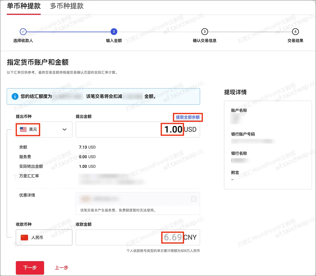Viewport: 316px width, 276px height.
Task: Click the 选择收款人 step label
Action: pyautogui.click(x=23, y=41)
